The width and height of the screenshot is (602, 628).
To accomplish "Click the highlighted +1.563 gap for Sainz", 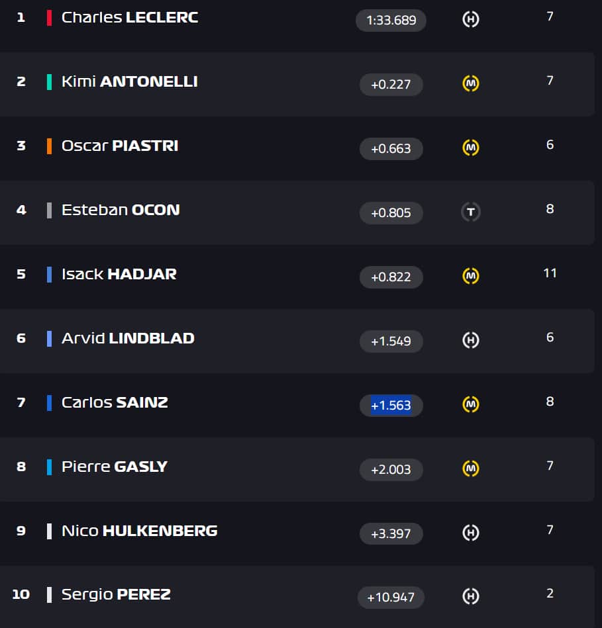I will tap(391, 406).
